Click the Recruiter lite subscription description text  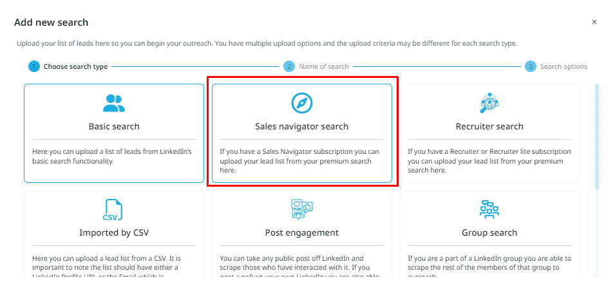click(x=489, y=161)
